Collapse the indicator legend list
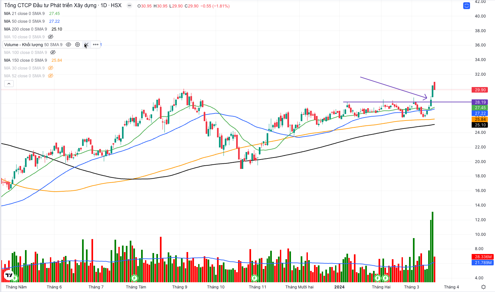Image resolution: width=495 pixels, height=292 pixels. pos(9,84)
